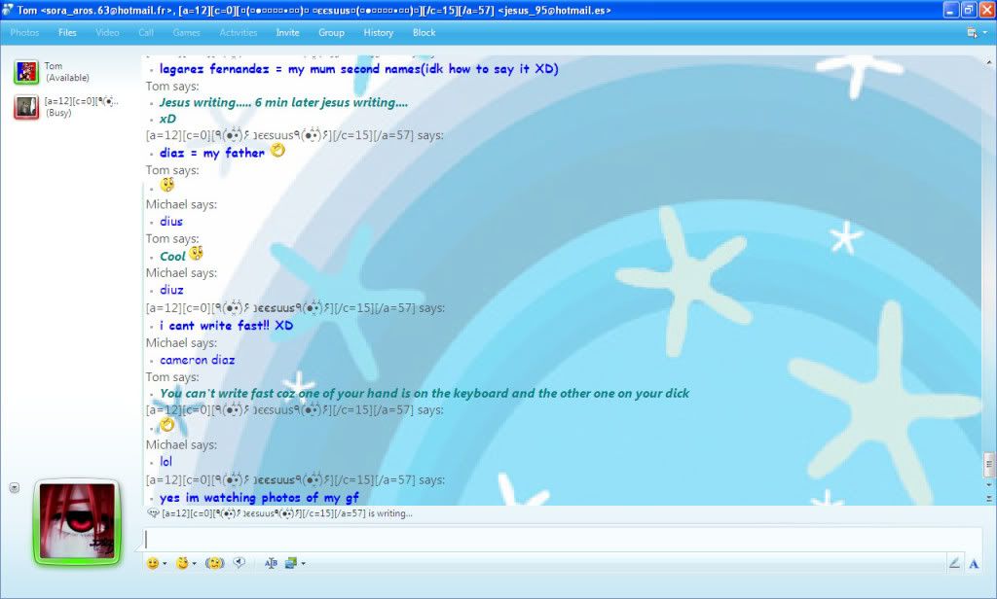This screenshot has width=997, height=599.
Task: Invite someone to the conversation
Action: point(287,32)
